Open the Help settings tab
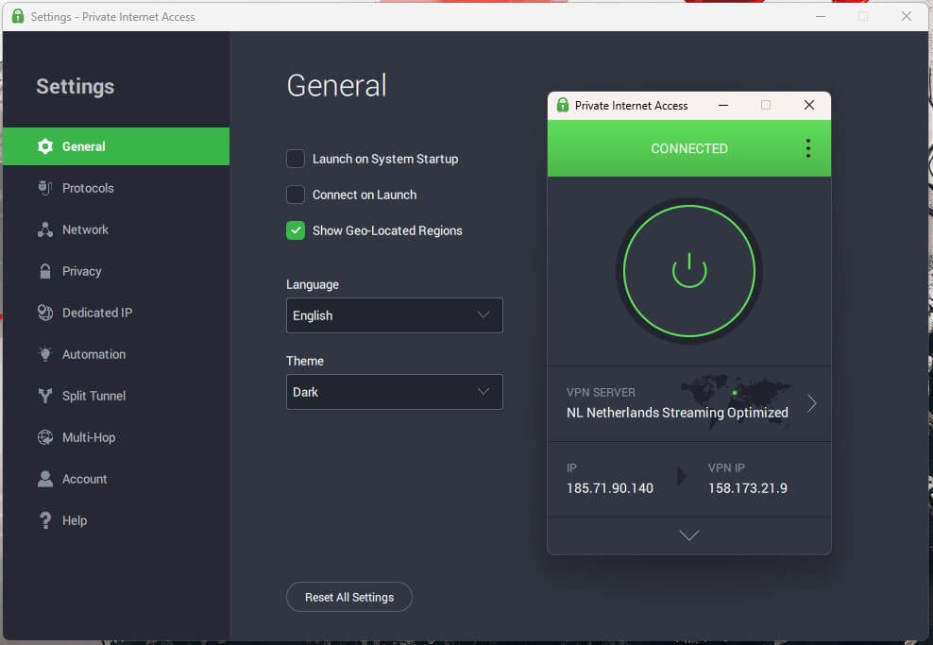 [116, 520]
